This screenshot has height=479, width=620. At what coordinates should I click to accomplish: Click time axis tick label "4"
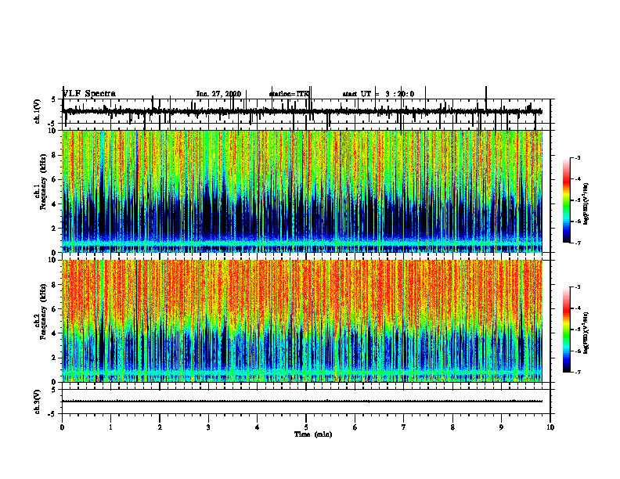point(258,427)
